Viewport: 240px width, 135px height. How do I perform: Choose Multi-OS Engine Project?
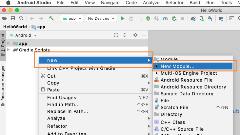(x=193, y=73)
